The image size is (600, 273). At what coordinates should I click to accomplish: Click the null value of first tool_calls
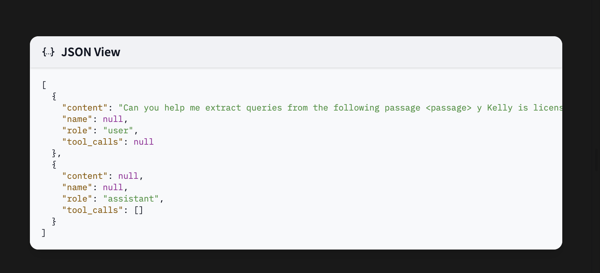coord(144,142)
